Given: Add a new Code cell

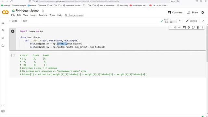Looking at the screenshot, I should click(x=13, y=21).
